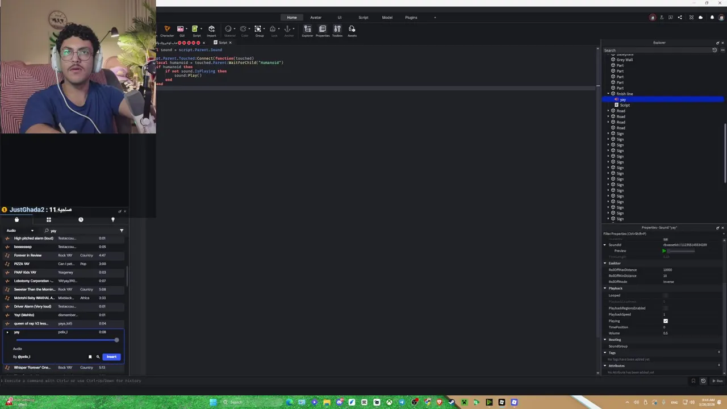
Task: Close the Script editor tab
Action: pos(230,43)
